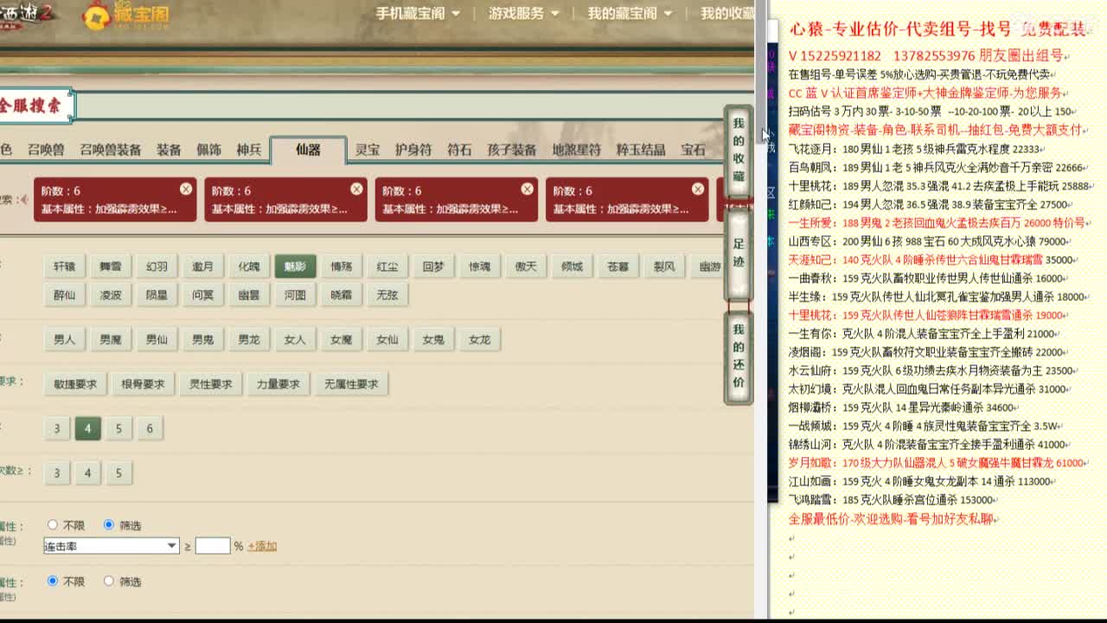This screenshot has width=1107, height=623.
Task: Open the 游戏服务 dropdown menu
Action: pos(518,14)
